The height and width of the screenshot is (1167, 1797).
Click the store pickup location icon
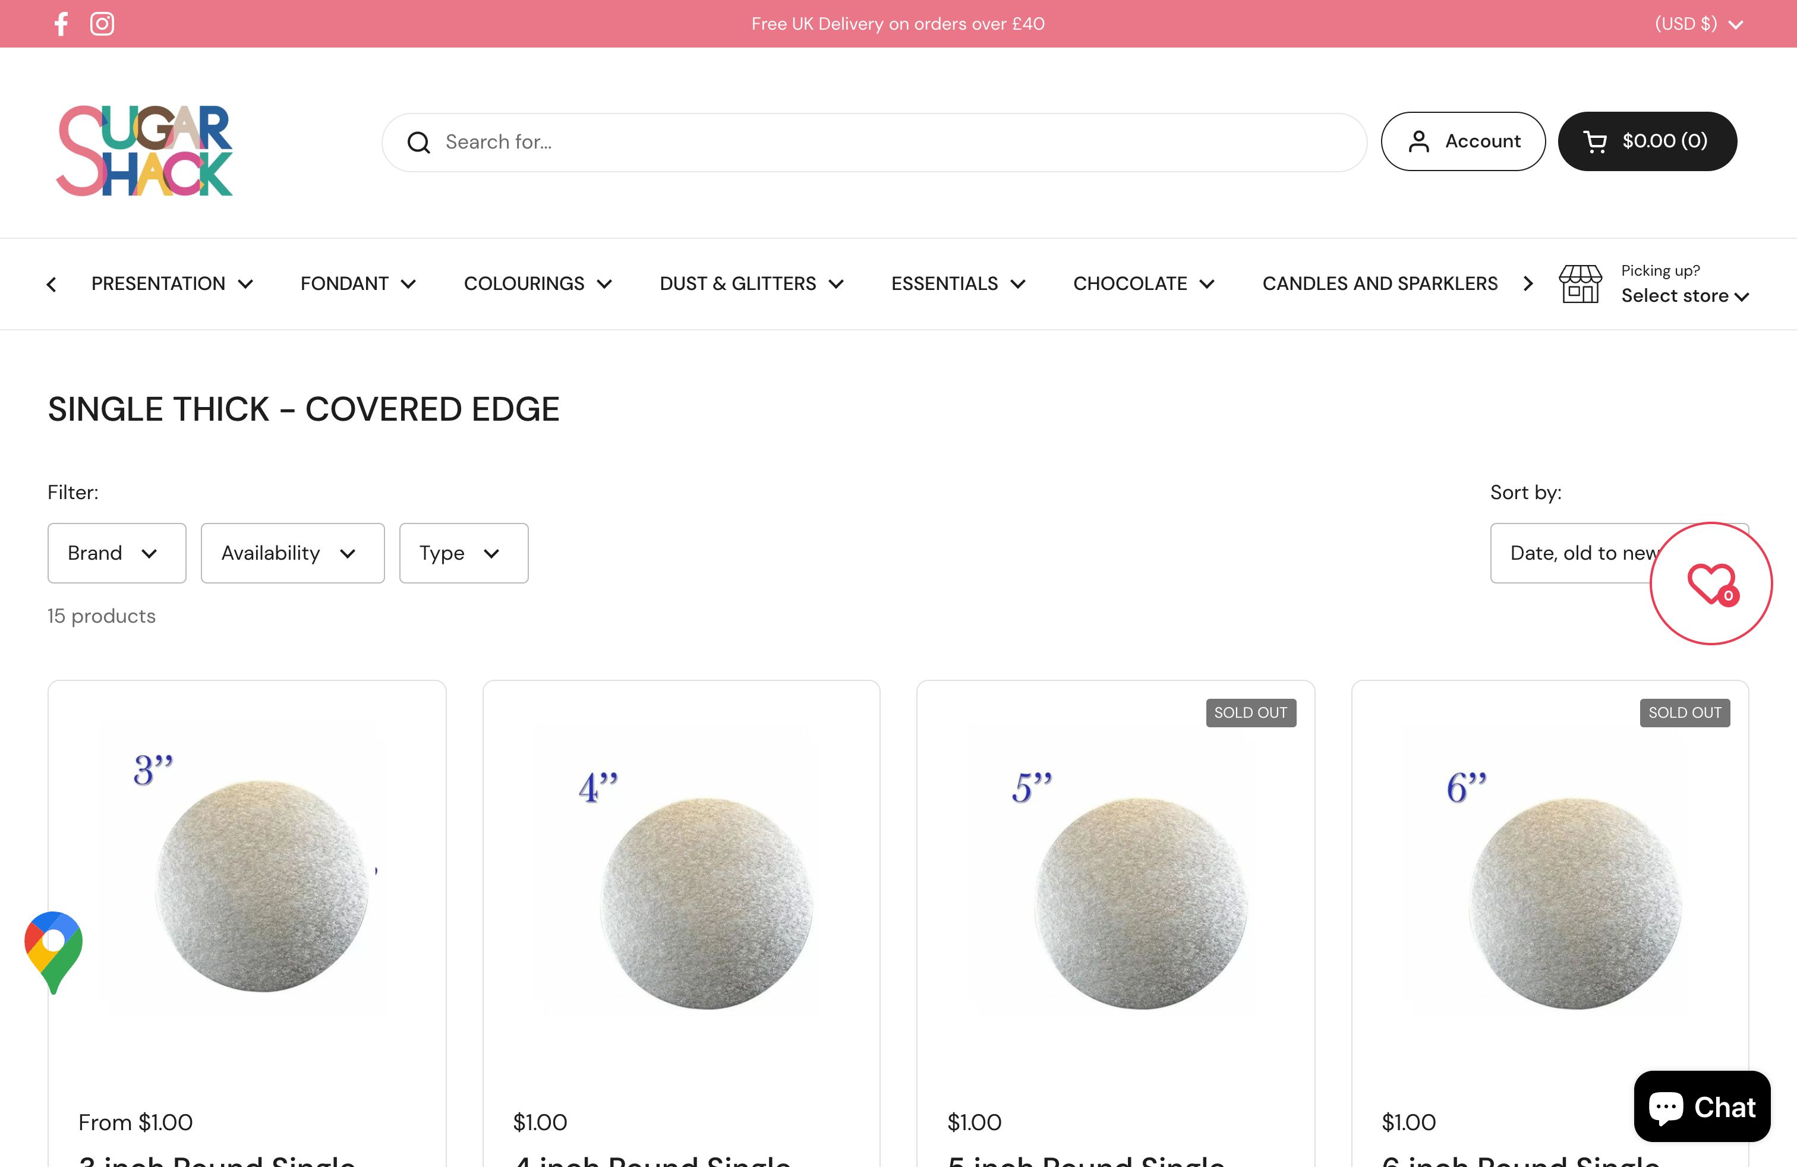1581,283
